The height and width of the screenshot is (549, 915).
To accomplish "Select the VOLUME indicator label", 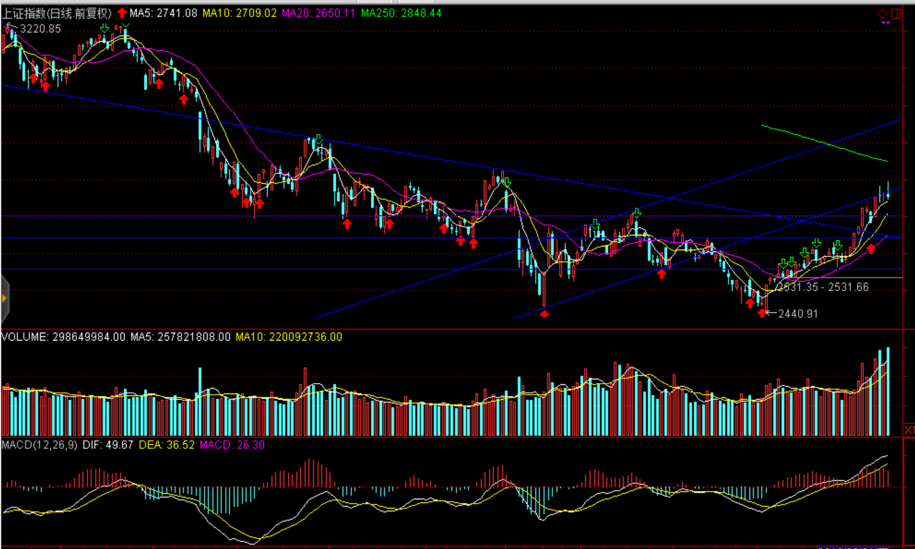I will (x=24, y=337).
